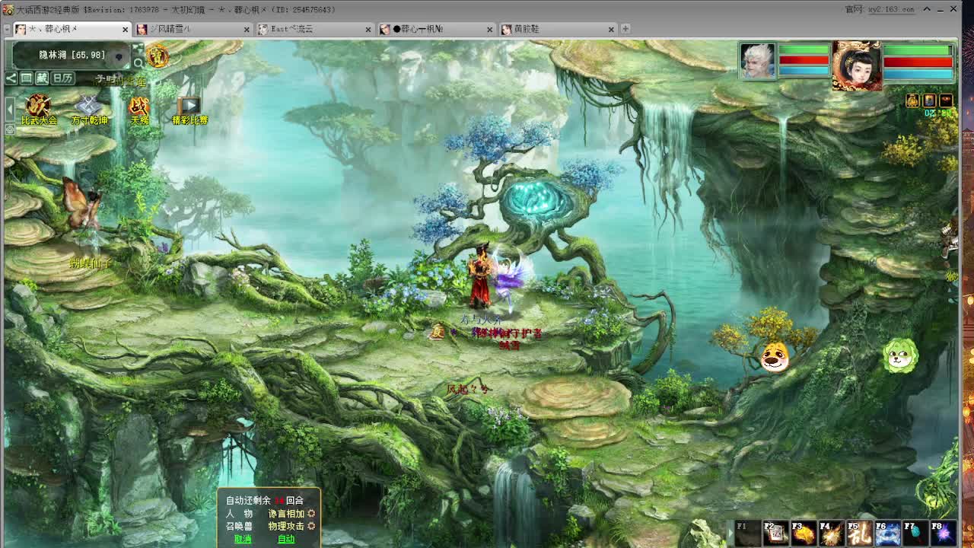Image resolution: width=974 pixels, height=548 pixels.
Task: Switch to the 葬心枫 first account tab
Action: [72, 29]
